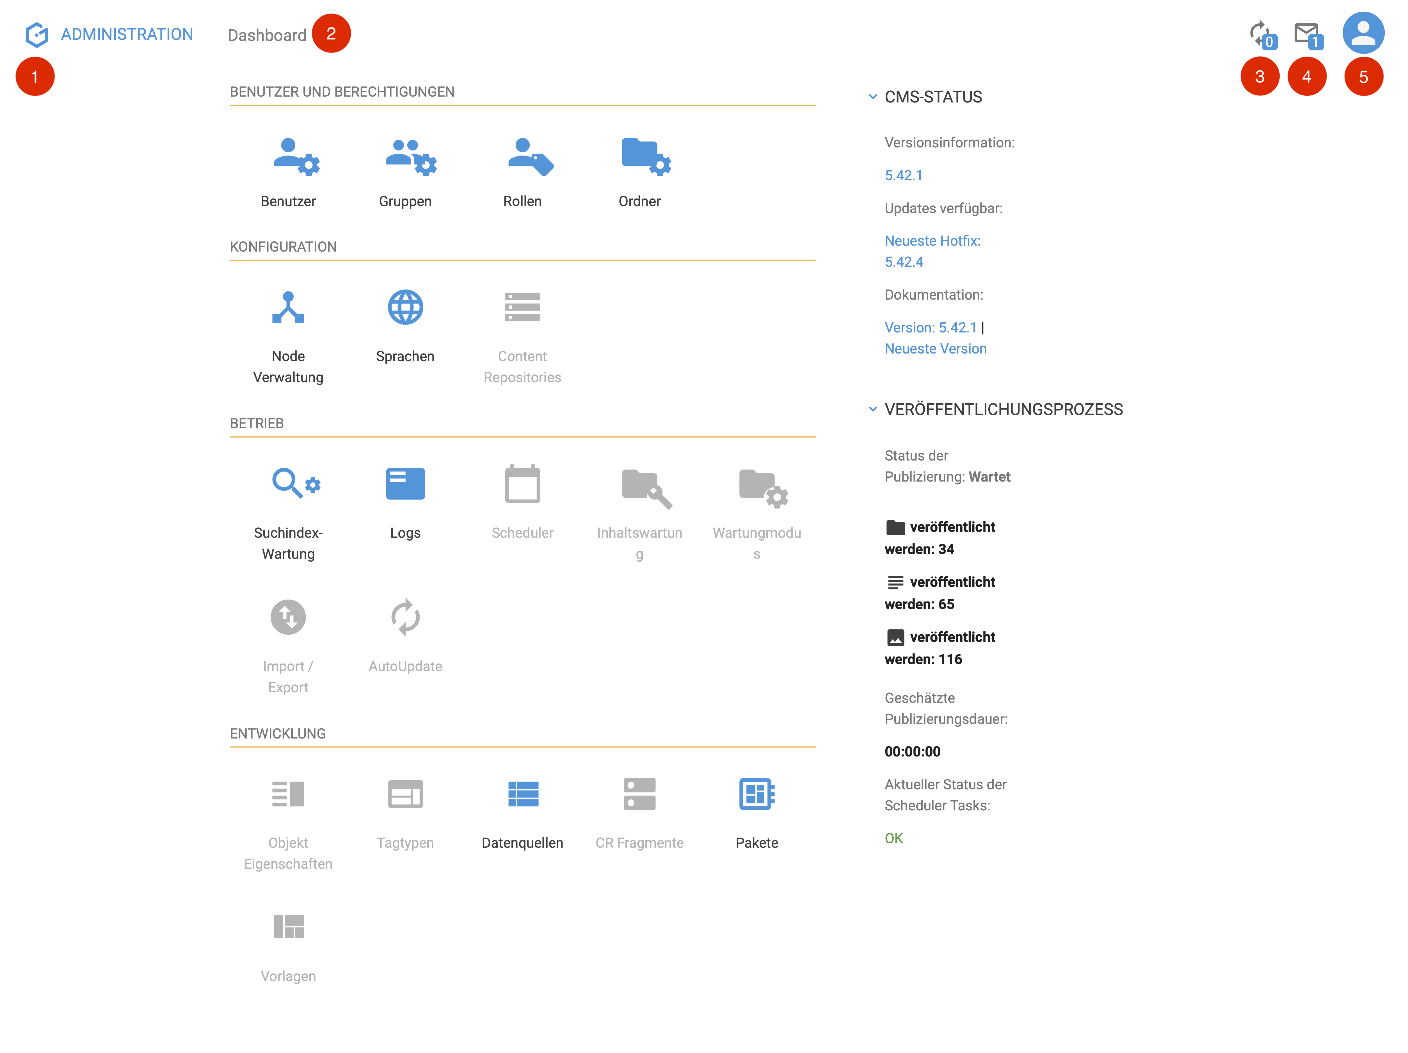Click the BETRIEB section heading
Viewport: 1408px width, 1053px height.
pyautogui.click(x=257, y=423)
